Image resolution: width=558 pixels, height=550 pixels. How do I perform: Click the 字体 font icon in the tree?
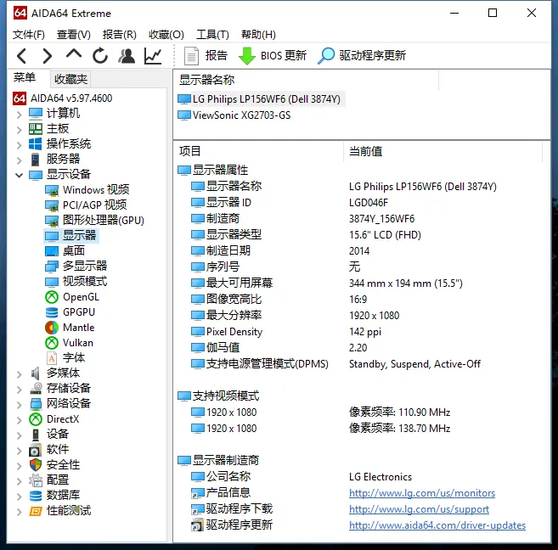pyautogui.click(x=52, y=358)
